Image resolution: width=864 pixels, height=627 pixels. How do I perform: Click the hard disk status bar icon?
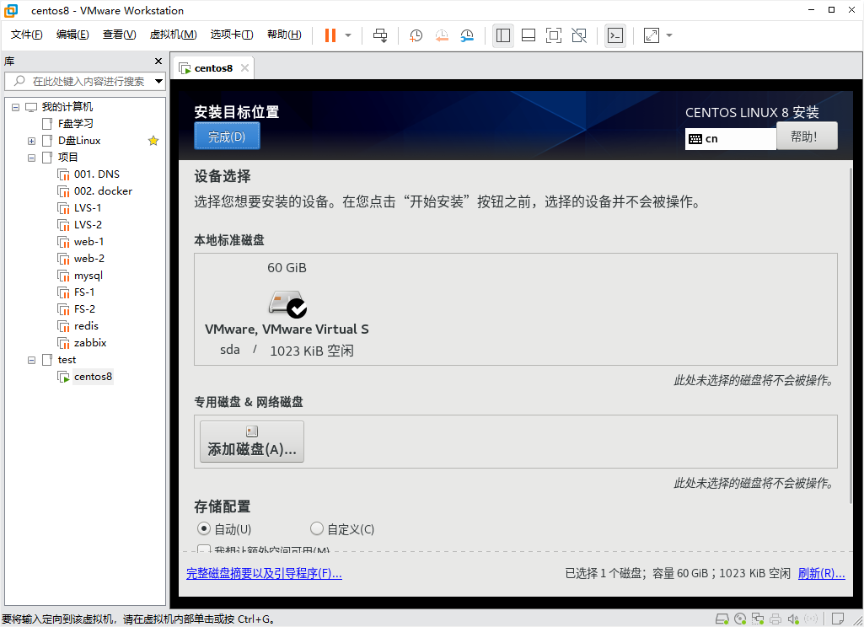click(722, 619)
